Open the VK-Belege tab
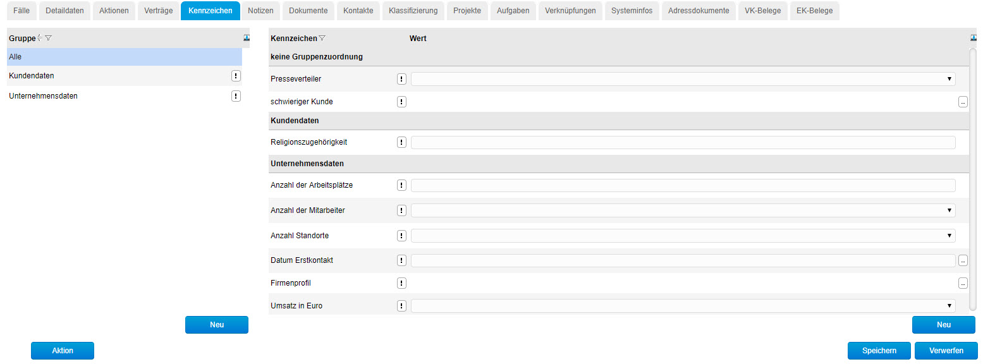Viewport: 983px width, 364px height. pos(763,11)
